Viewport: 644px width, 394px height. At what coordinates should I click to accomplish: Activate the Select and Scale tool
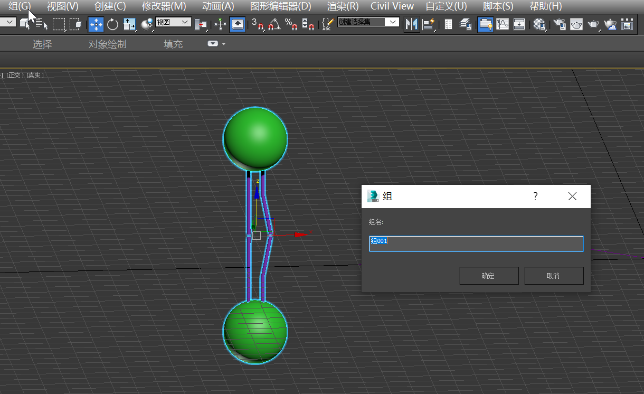click(x=129, y=24)
